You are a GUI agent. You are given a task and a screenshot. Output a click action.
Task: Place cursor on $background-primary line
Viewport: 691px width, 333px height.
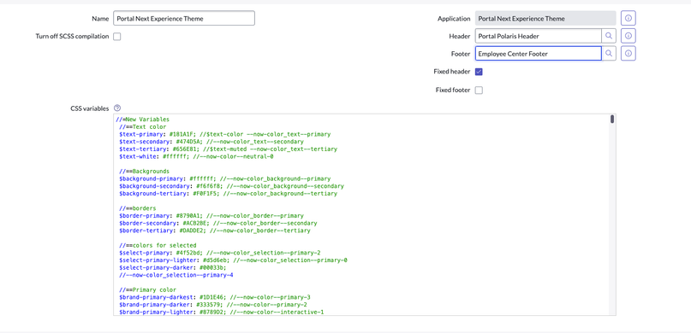(224, 178)
